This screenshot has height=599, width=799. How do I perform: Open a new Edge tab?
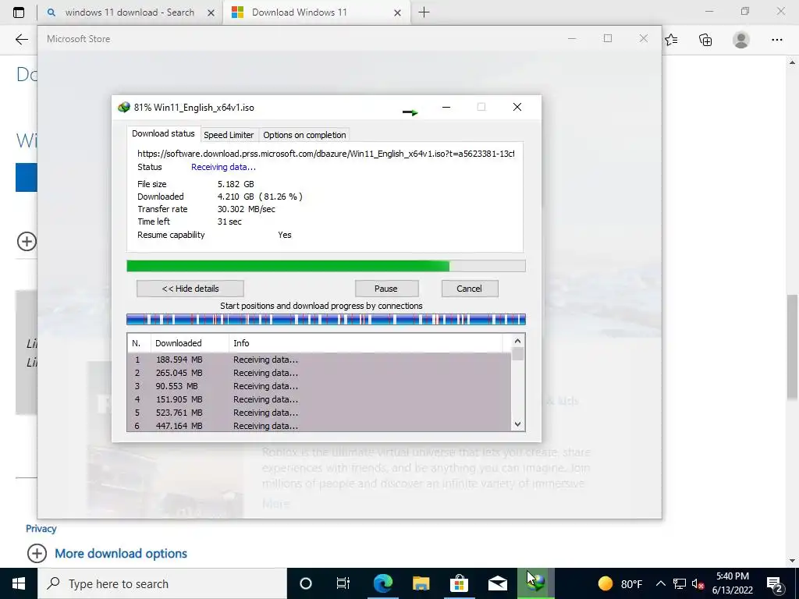pos(424,12)
